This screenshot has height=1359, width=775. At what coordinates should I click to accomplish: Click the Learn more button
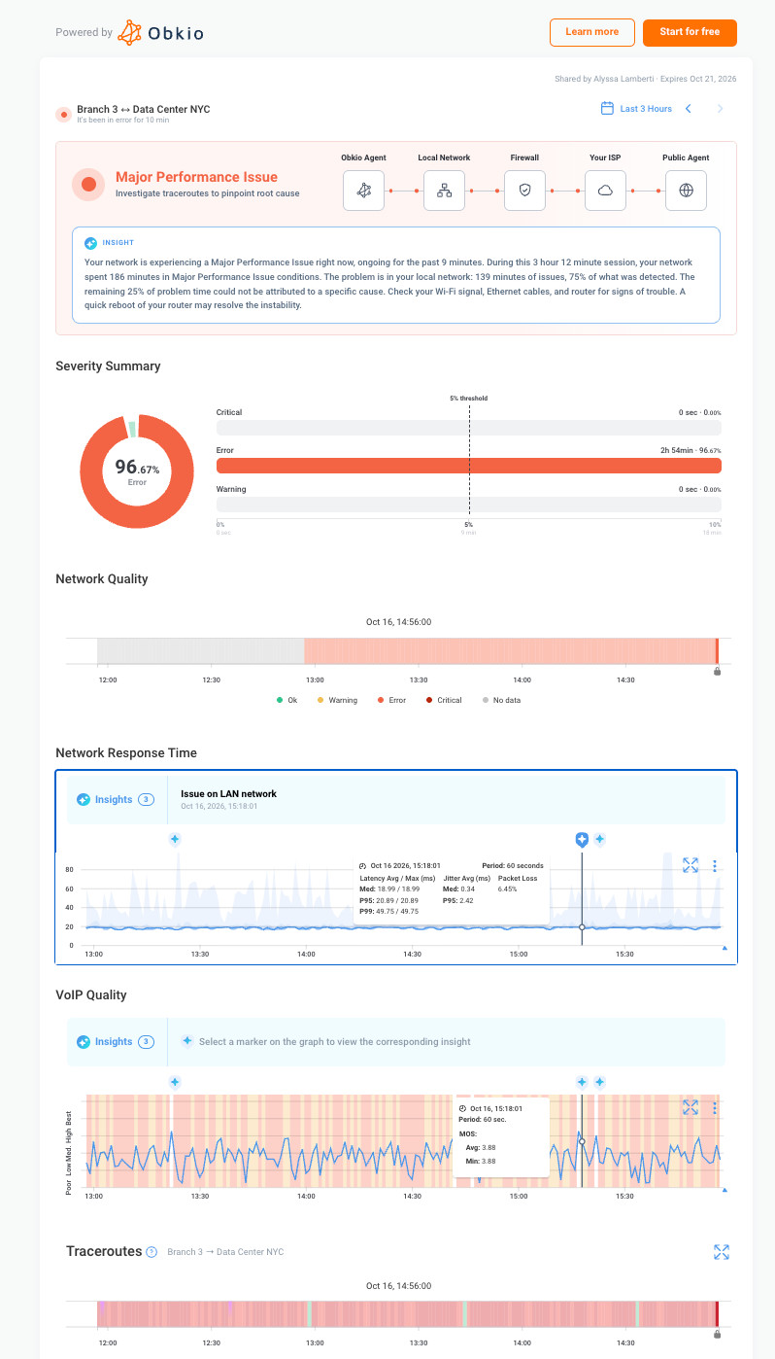pos(592,32)
